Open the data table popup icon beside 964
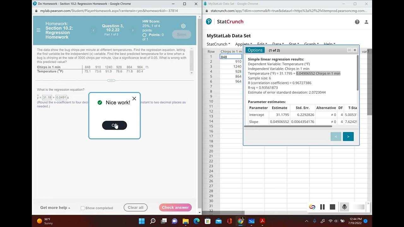This screenshot has height=227, width=404. [147, 67]
